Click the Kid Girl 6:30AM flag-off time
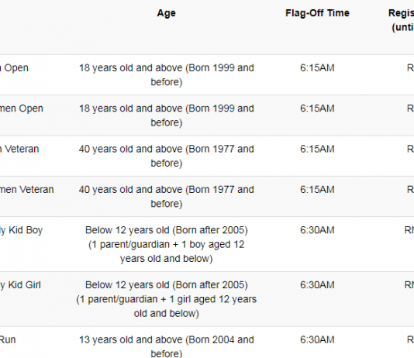 tap(317, 285)
